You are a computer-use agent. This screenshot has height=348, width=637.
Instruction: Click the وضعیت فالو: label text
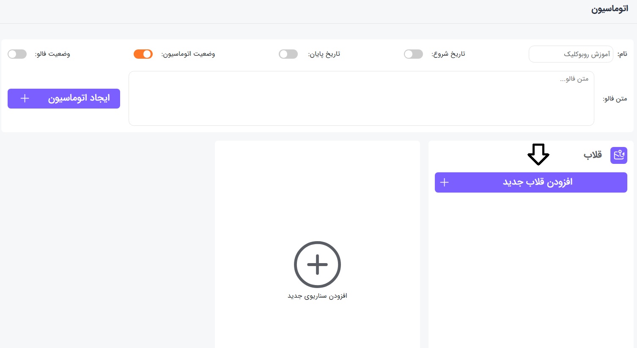[x=52, y=54]
